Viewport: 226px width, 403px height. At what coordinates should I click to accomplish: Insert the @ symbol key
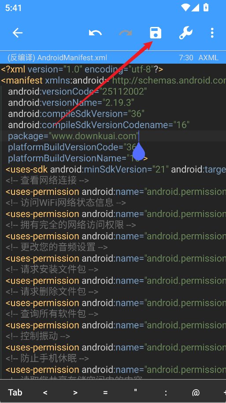(x=196, y=392)
